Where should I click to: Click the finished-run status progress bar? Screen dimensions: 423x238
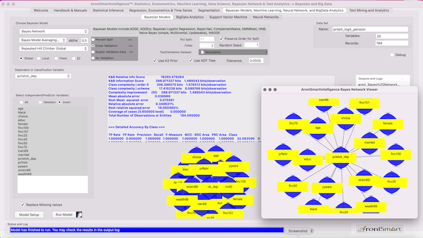pyautogui.click(x=147, y=230)
